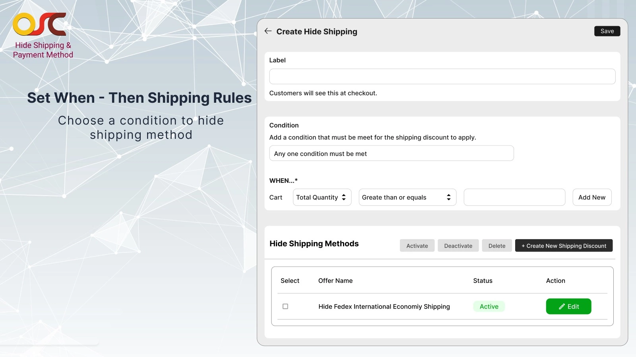Click the Deactivate button
The image size is (636, 357).
[x=458, y=246]
